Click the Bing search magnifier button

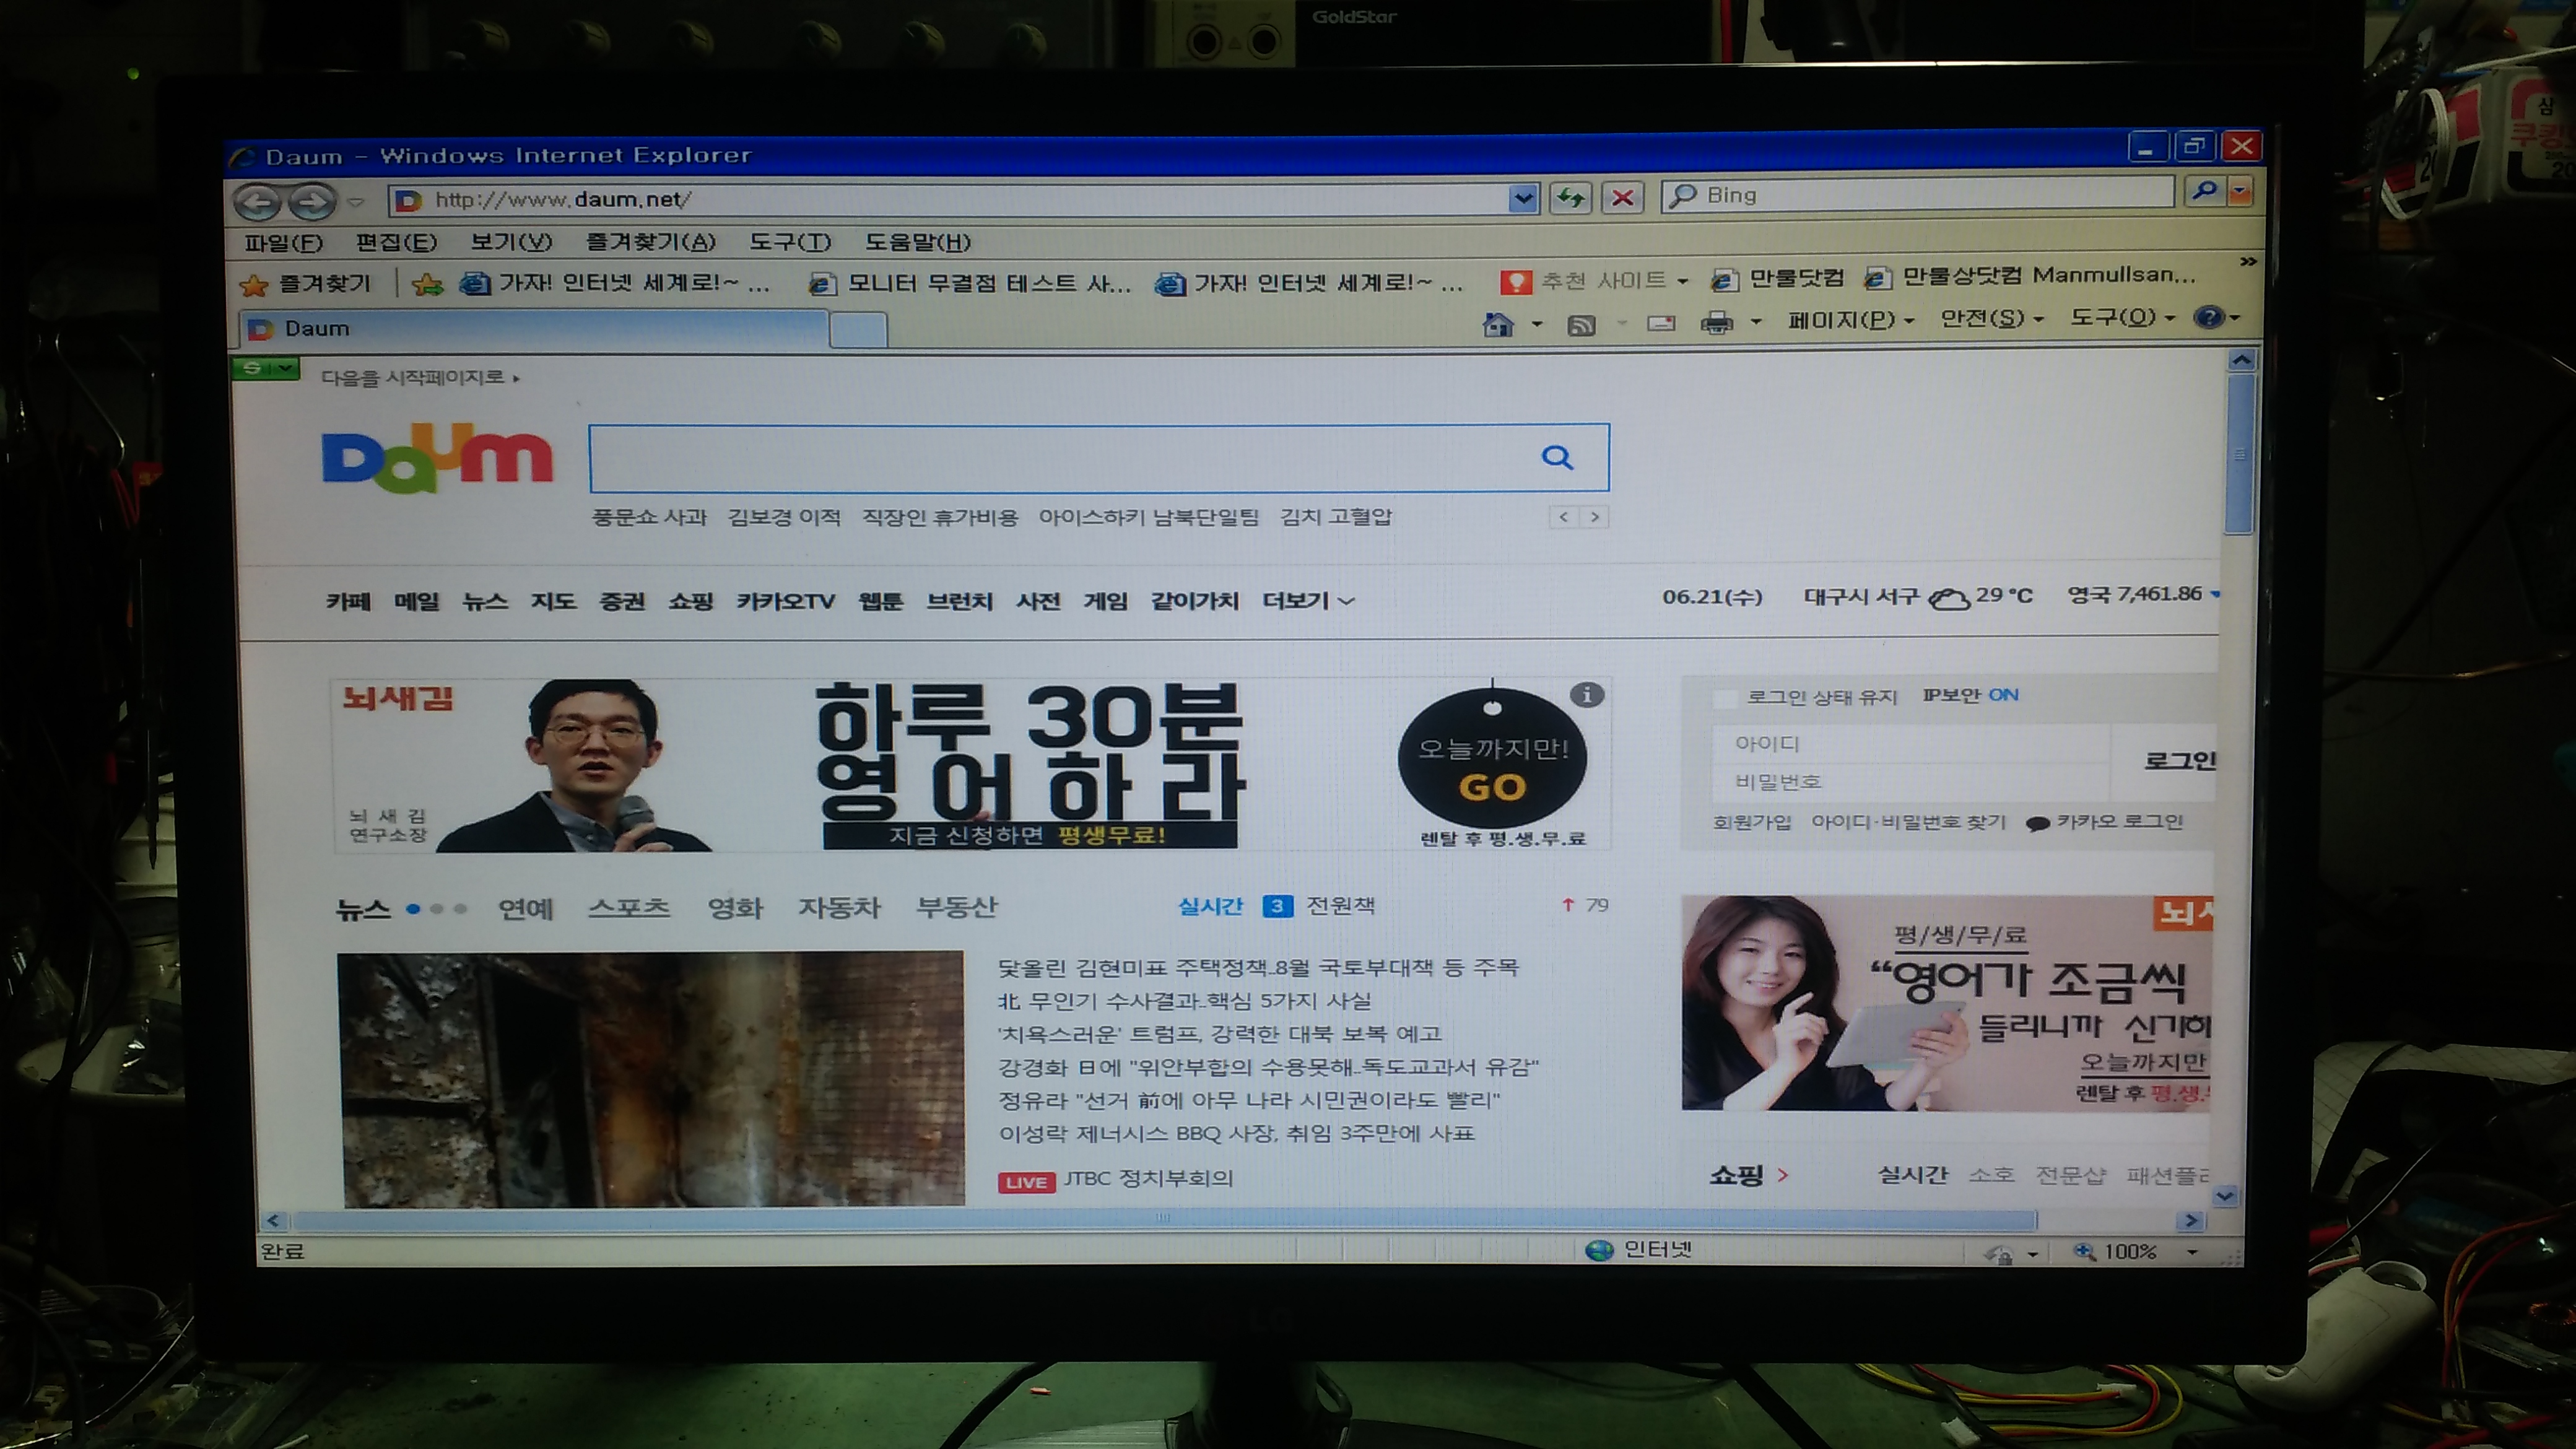pyautogui.click(x=2204, y=191)
